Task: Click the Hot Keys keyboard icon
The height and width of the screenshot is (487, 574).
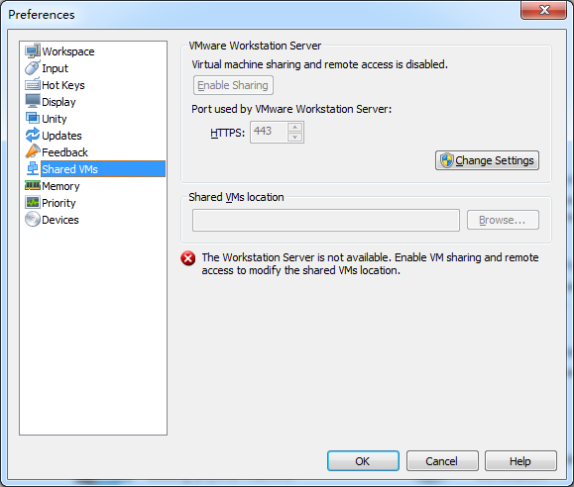Action: 33,84
